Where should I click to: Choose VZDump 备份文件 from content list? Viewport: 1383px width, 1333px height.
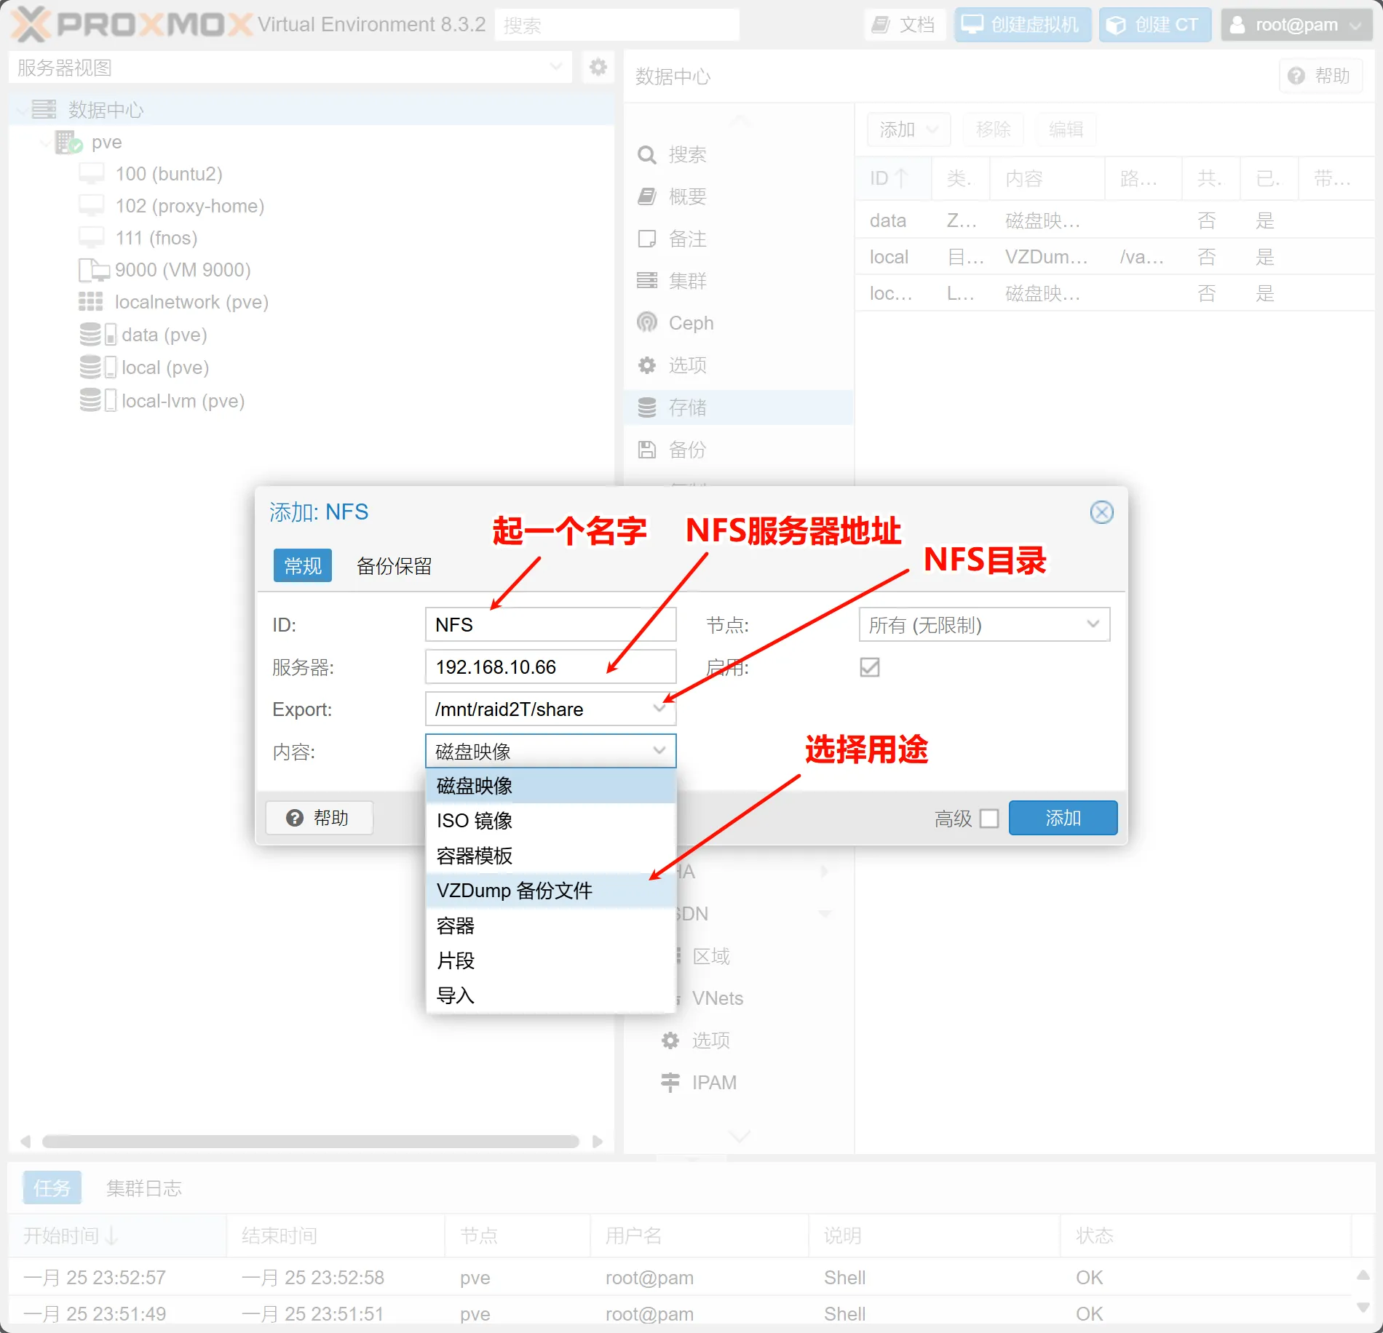coord(514,891)
